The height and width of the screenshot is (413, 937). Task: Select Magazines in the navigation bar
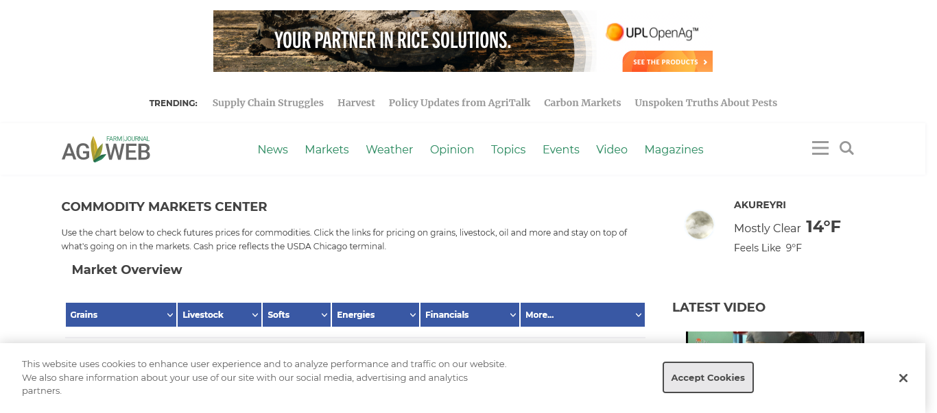coord(674,149)
